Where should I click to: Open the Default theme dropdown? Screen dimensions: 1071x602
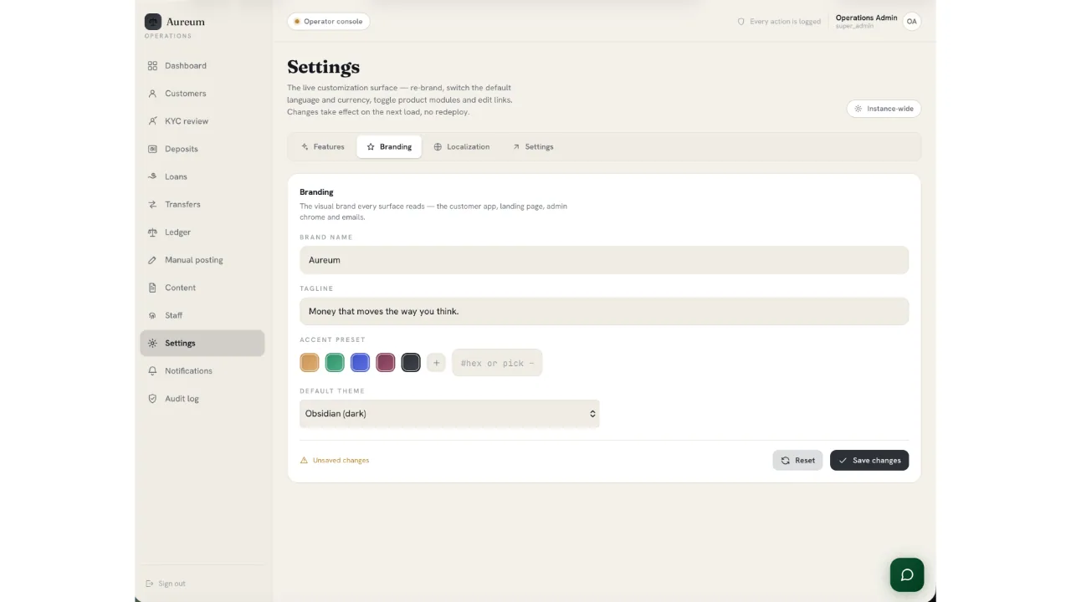(x=449, y=413)
